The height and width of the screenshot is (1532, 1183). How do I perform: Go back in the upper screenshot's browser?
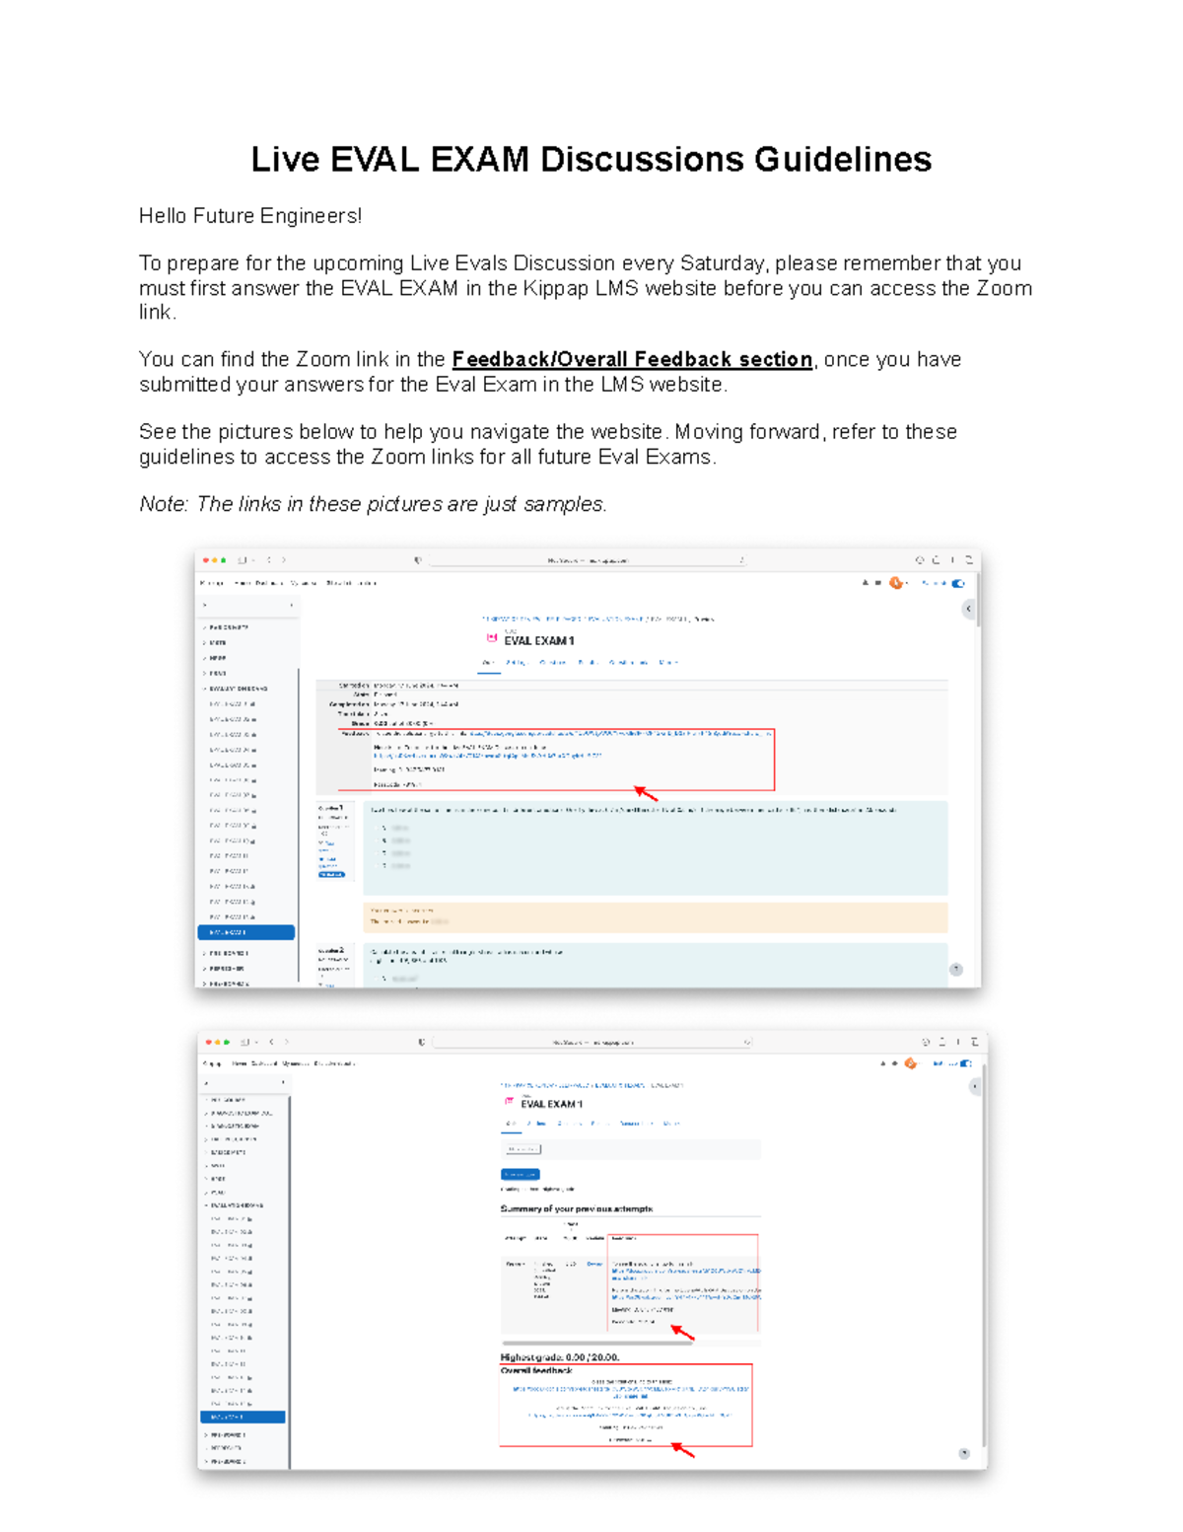[x=268, y=560]
